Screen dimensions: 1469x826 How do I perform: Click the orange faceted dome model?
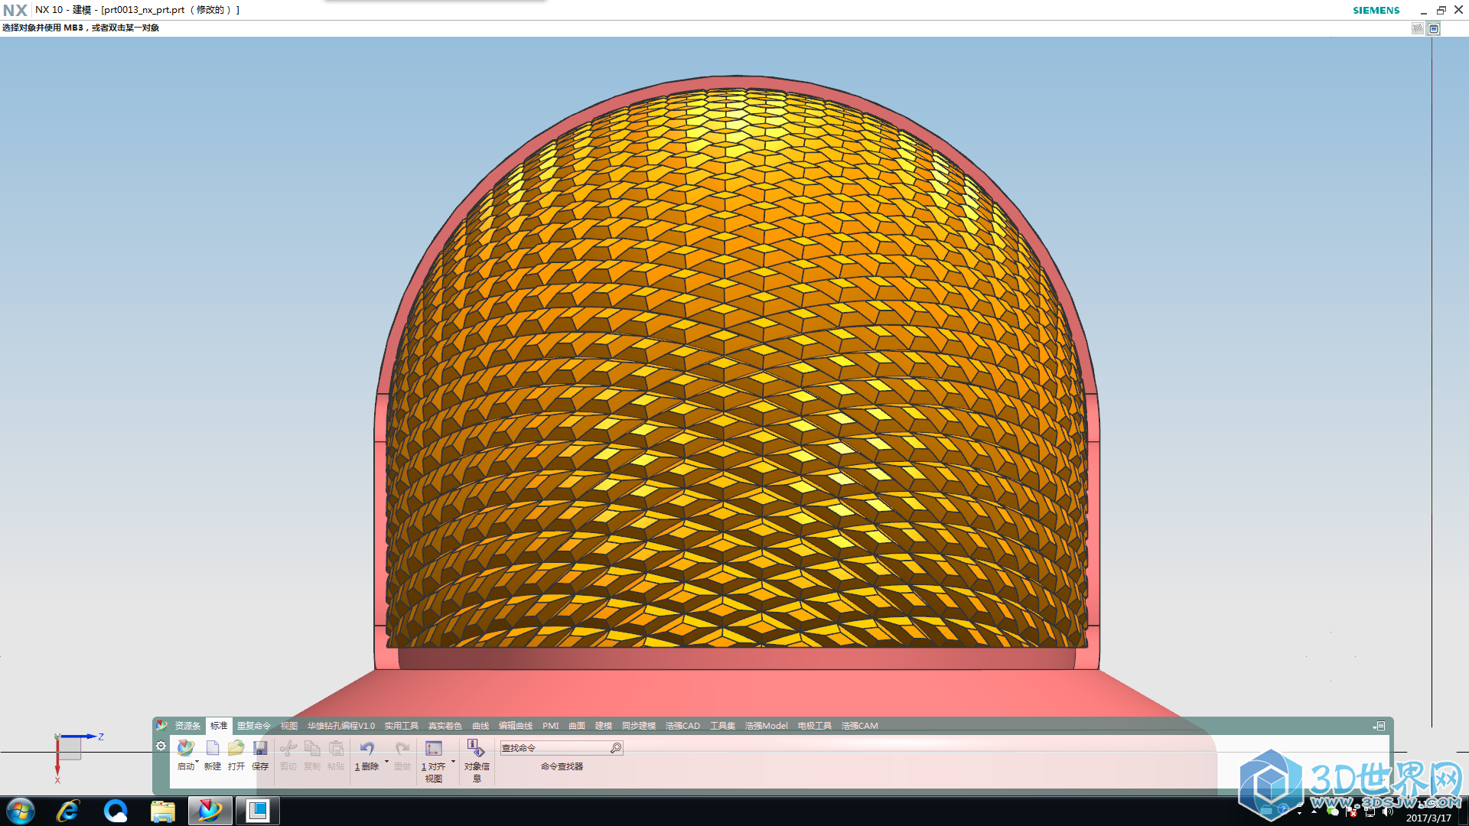(x=736, y=367)
